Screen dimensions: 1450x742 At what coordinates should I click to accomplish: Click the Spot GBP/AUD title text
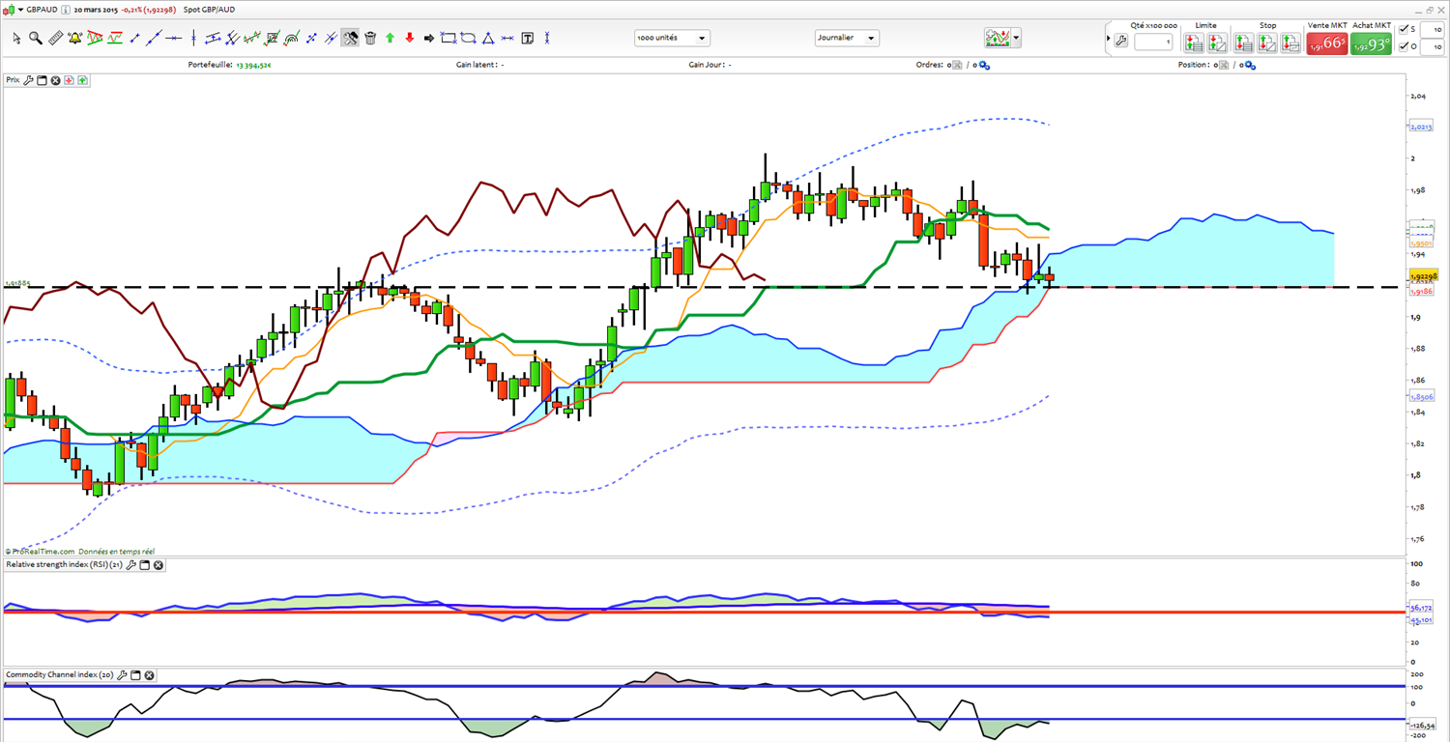(209, 10)
